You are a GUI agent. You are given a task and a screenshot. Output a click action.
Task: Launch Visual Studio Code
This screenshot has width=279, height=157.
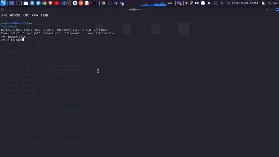[x=63, y=3]
